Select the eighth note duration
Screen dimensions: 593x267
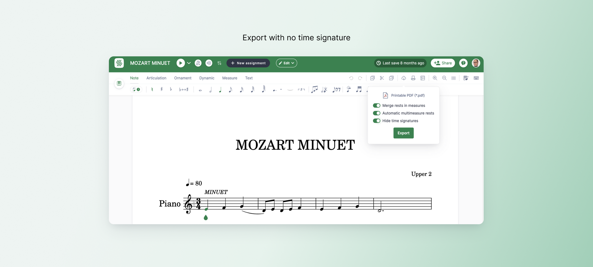click(230, 90)
